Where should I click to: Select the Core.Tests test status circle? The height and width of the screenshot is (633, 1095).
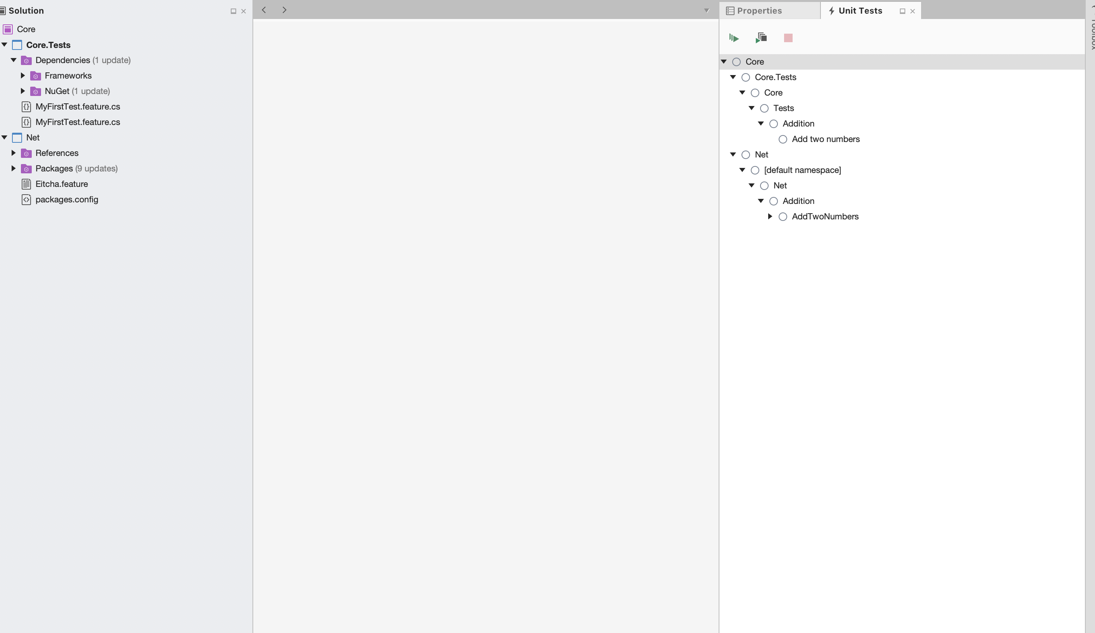pos(746,77)
